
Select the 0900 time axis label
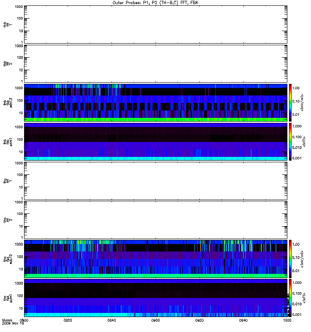(x=155, y=320)
